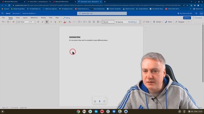The width and height of the screenshot is (204, 114).
Task: Click the Share button
Action: point(187,18)
